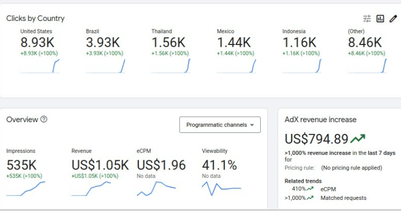Click the Indonesia sparkline chart
Viewport: 401px width, 215px height.
click(302, 66)
